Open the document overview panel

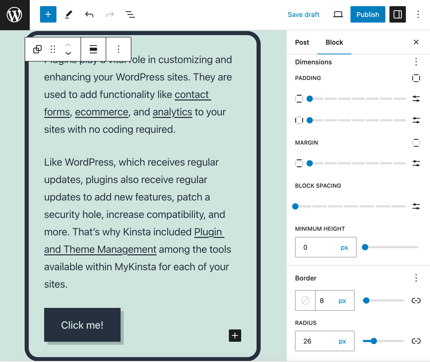[130, 15]
